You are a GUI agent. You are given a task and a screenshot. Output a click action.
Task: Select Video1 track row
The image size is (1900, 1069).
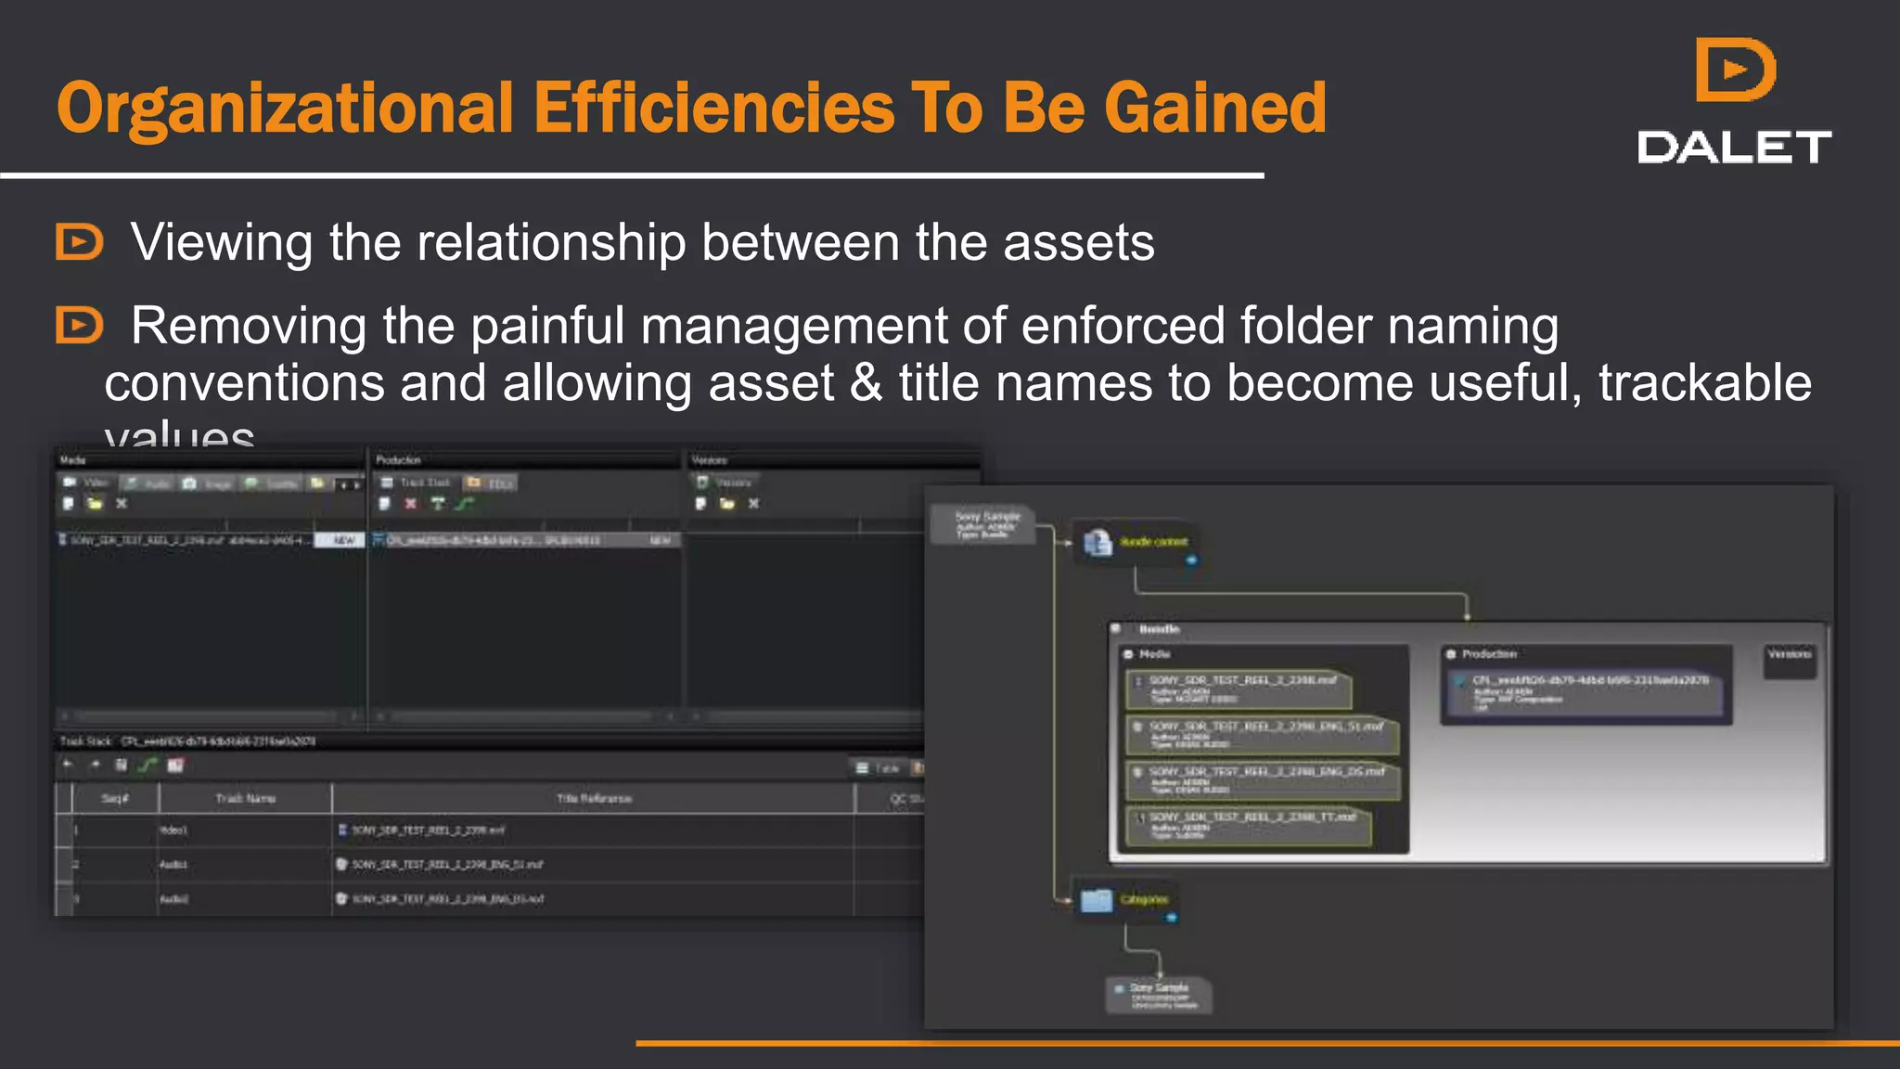click(490, 831)
